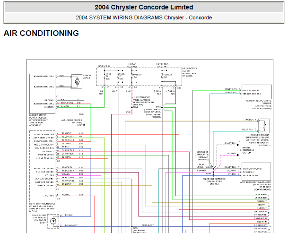Click the sun sensor symbol
This screenshot has width=288, height=233.
pyautogui.click(x=53, y=221)
